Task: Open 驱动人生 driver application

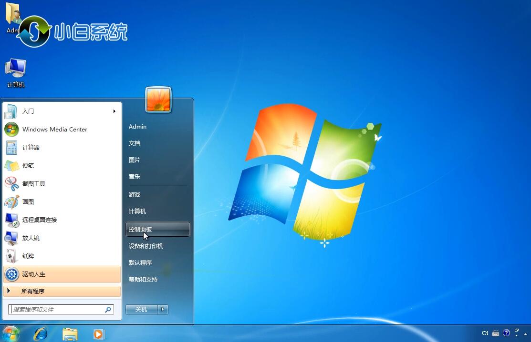Action: pyautogui.click(x=33, y=274)
